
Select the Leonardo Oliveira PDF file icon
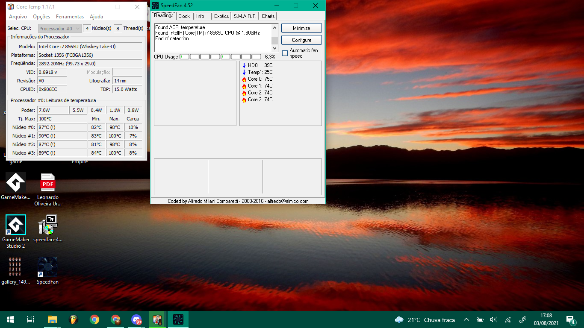47,190
